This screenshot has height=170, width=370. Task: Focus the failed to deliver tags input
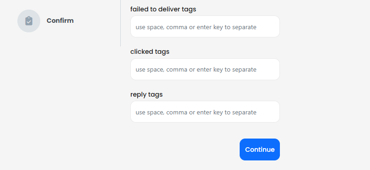205,26
